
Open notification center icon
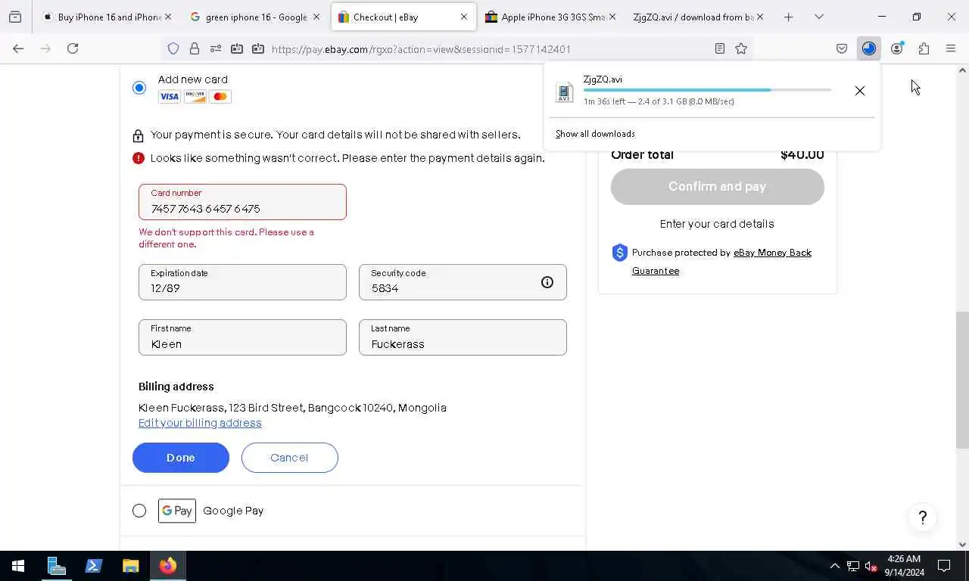pyautogui.click(x=944, y=566)
